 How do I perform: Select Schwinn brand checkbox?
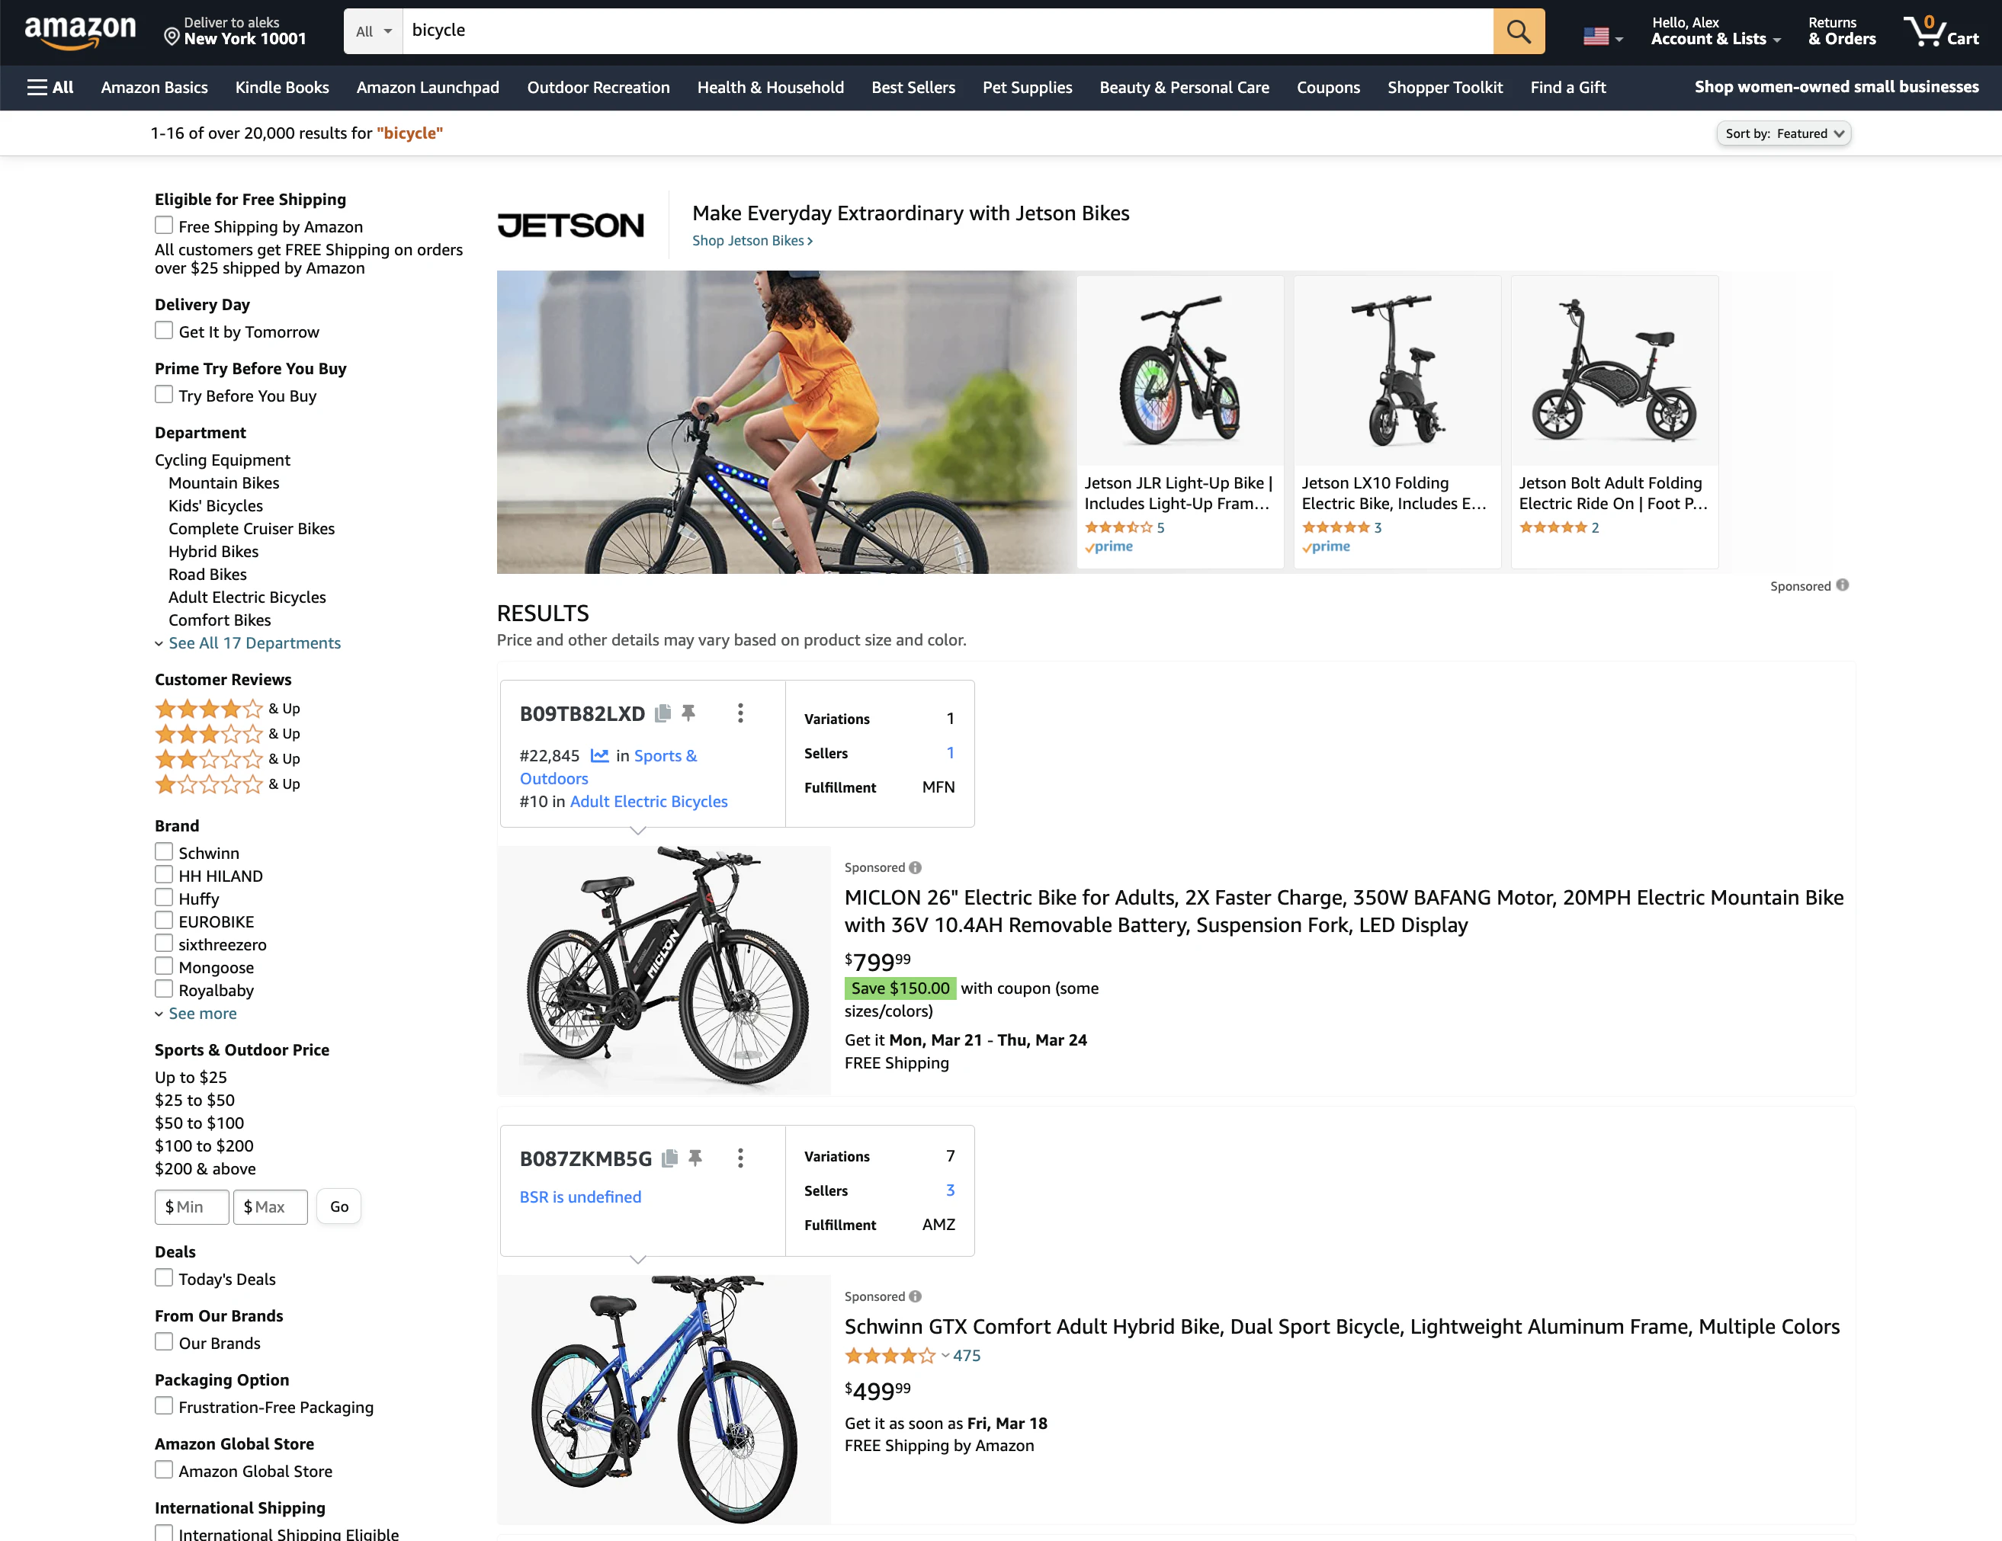pos(164,852)
